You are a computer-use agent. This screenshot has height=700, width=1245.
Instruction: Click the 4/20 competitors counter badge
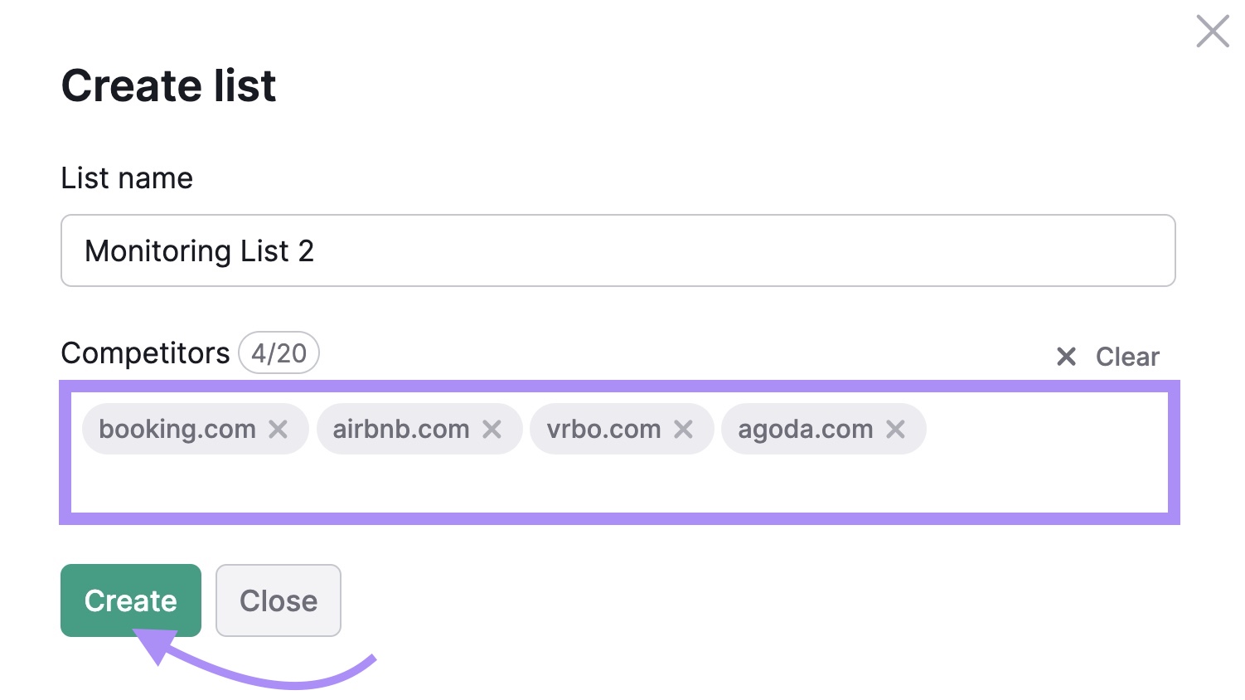pyautogui.click(x=279, y=353)
